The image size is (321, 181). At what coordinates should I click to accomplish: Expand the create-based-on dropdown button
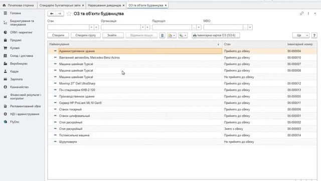click(x=172, y=35)
